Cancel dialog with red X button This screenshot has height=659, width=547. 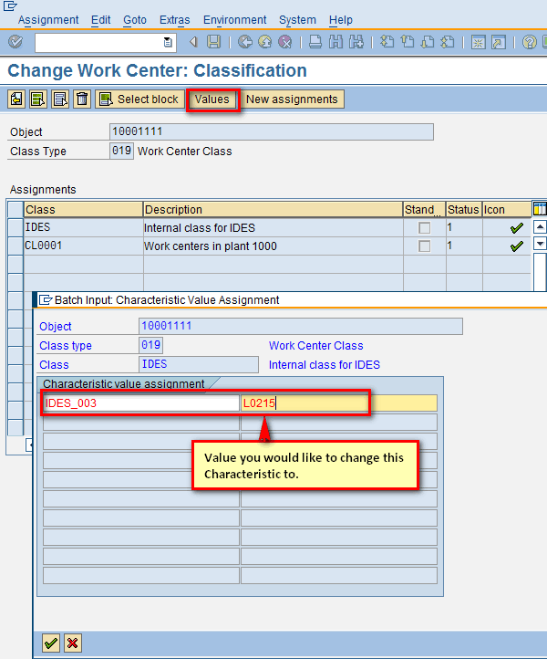[x=73, y=643]
